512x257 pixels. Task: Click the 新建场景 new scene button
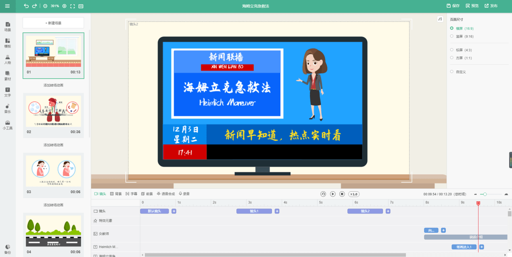click(53, 23)
